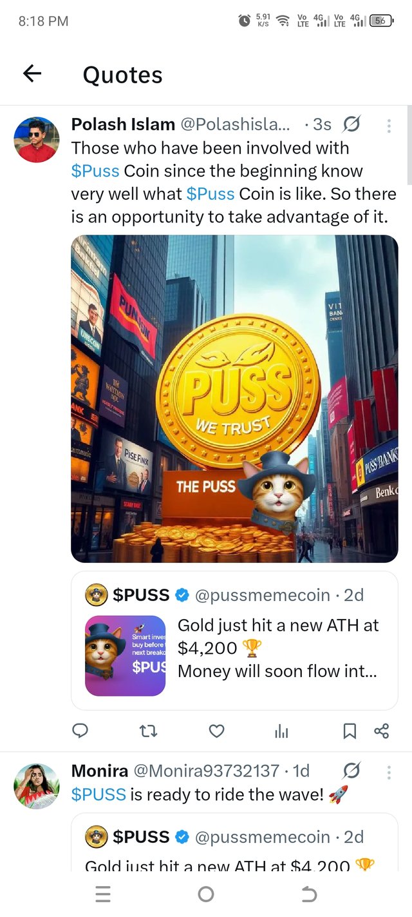
Task: Open Monira's profile avatar
Action: pyautogui.click(x=36, y=786)
